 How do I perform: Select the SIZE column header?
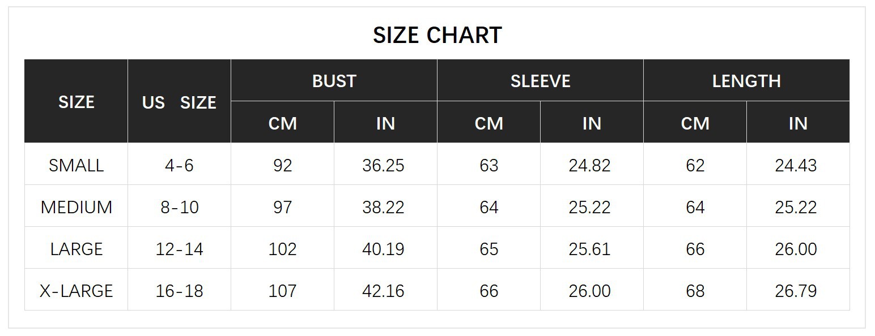(x=76, y=102)
